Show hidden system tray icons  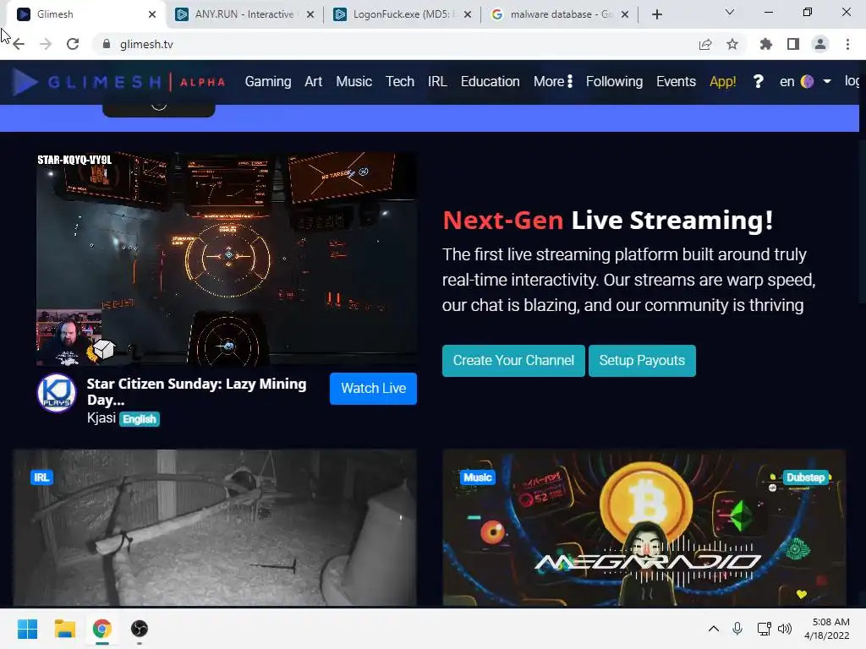coord(714,629)
